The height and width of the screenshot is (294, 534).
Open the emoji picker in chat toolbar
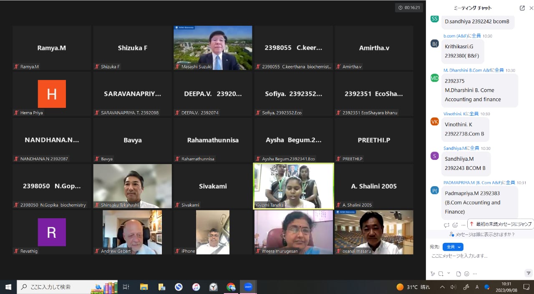pos(466,274)
